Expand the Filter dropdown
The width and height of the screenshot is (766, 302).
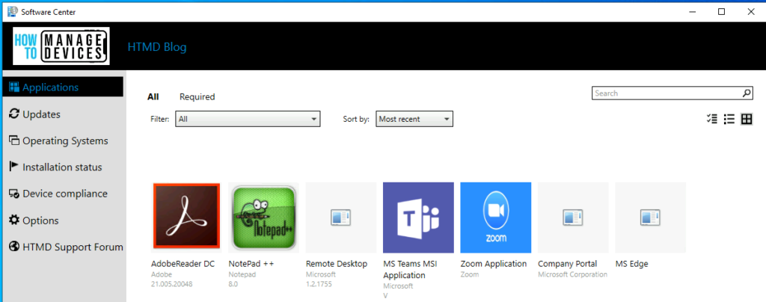coord(248,119)
